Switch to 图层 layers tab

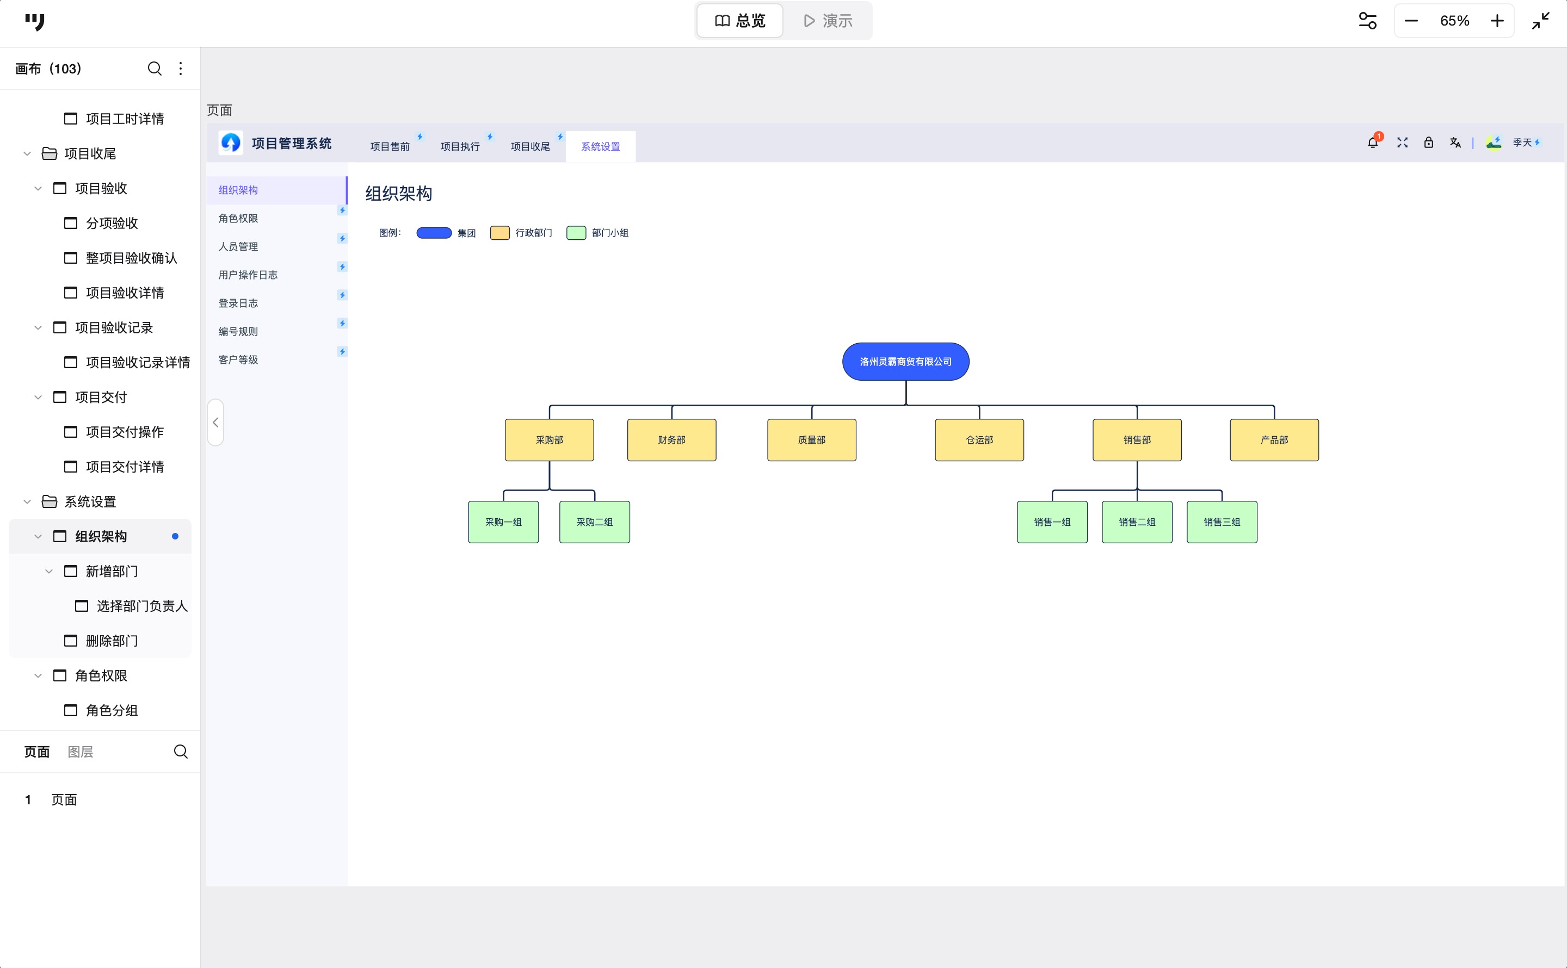point(80,752)
